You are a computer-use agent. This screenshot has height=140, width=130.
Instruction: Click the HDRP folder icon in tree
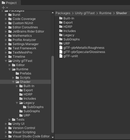(21, 94)
